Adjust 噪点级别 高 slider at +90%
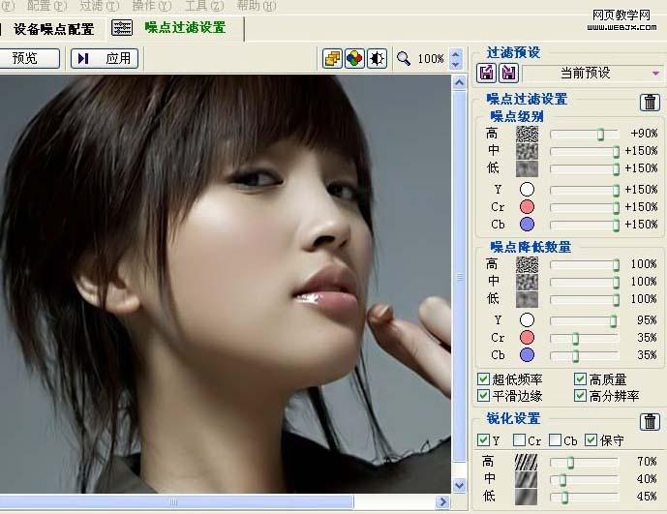The width and height of the screenshot is (667, 514). tap(600, 134)
